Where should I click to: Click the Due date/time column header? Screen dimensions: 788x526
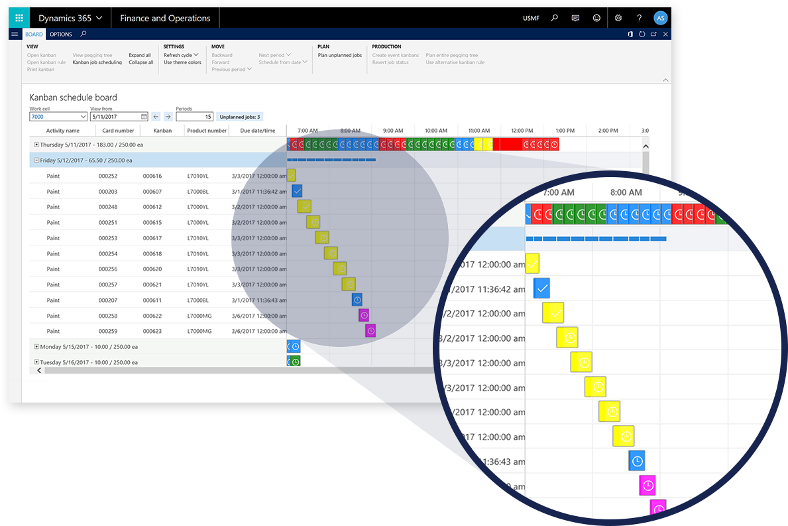(x=258, y=131)
